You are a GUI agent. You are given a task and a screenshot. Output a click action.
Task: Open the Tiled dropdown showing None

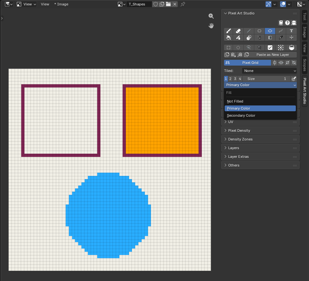269,71
